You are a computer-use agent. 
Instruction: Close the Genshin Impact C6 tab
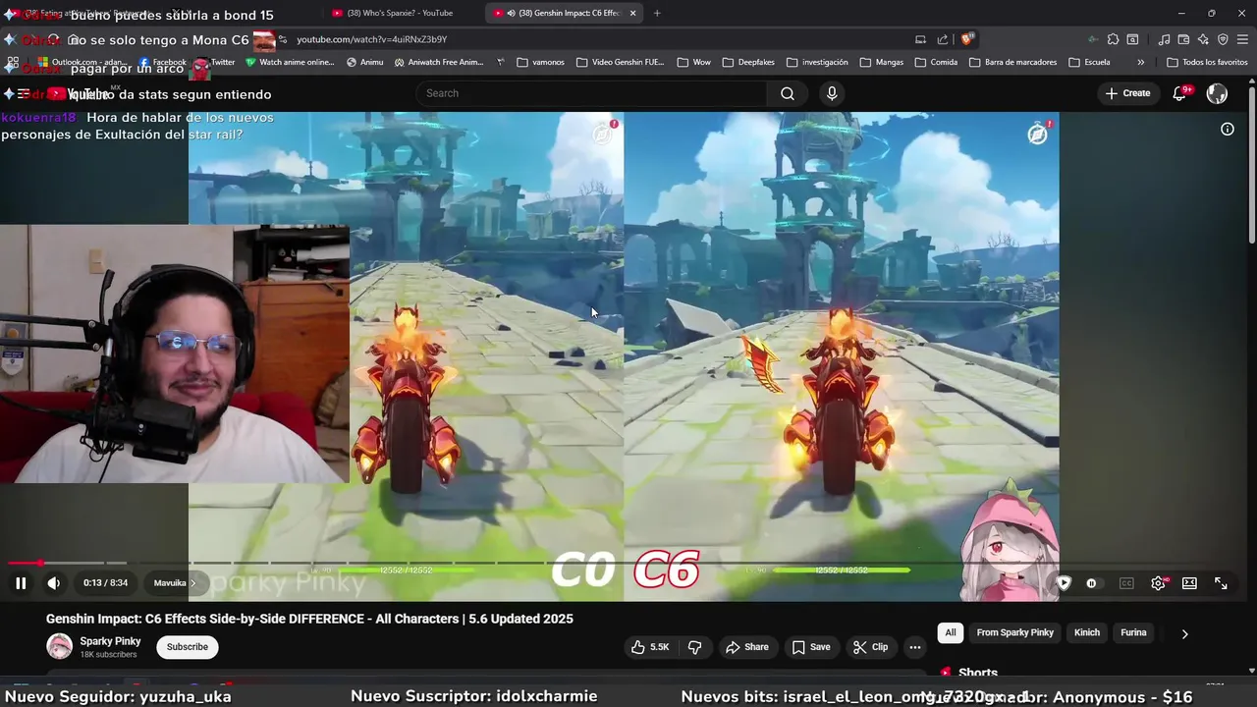point(632,13)
